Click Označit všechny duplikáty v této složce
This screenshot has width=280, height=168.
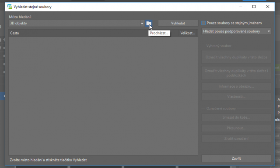[x=236, y=57]
